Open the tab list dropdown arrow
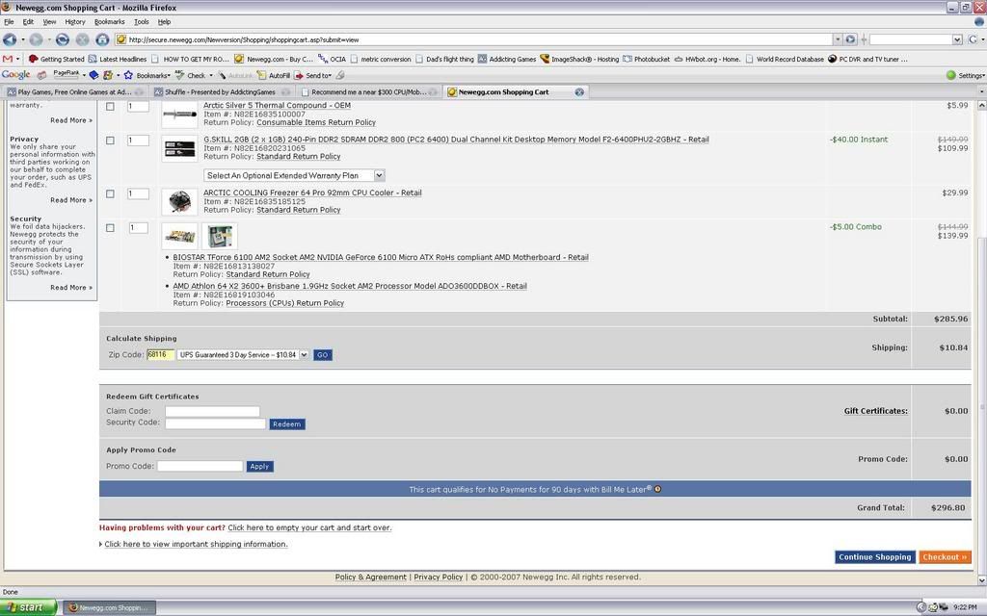 point(981,91)
